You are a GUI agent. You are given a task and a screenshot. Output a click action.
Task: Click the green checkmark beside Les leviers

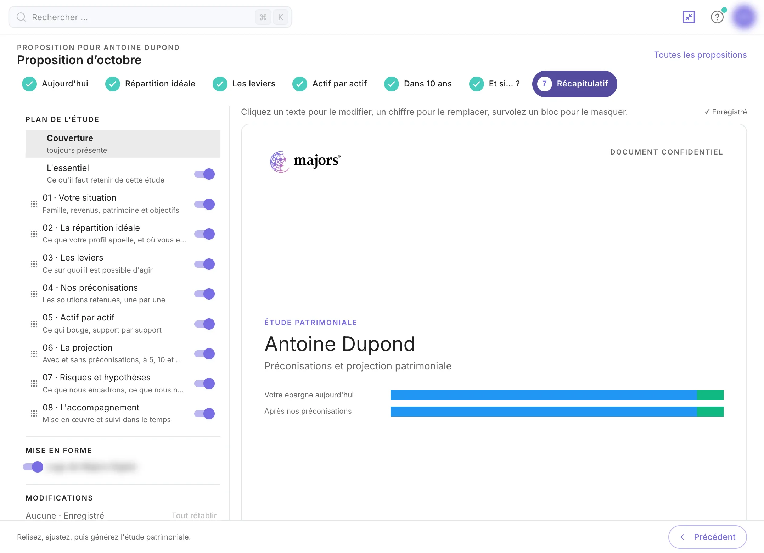(220, 84)
